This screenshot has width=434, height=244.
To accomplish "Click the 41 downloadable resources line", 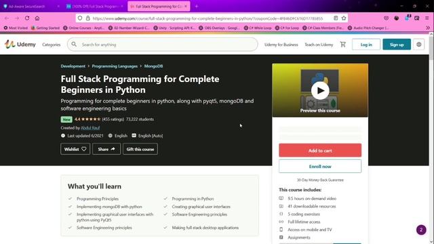I will tap(312, 206).
